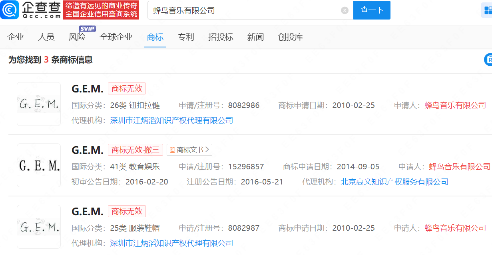Go to the 招投标 tab
Image resolution: width=492 pixels, height=255 pixels.
pos(221,37)
